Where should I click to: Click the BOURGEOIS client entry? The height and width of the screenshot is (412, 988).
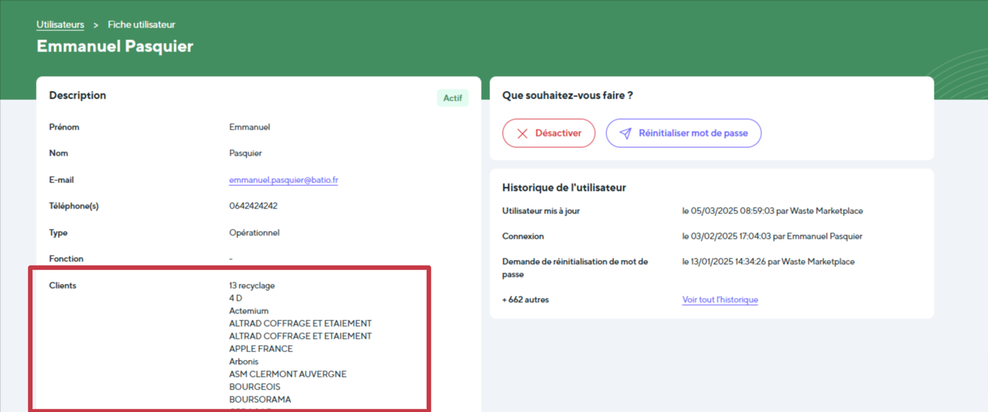tap(254, 387)
